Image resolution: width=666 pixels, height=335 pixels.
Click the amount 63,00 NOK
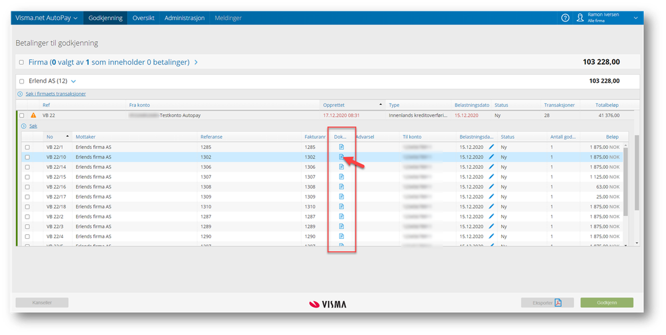[608, 187]
